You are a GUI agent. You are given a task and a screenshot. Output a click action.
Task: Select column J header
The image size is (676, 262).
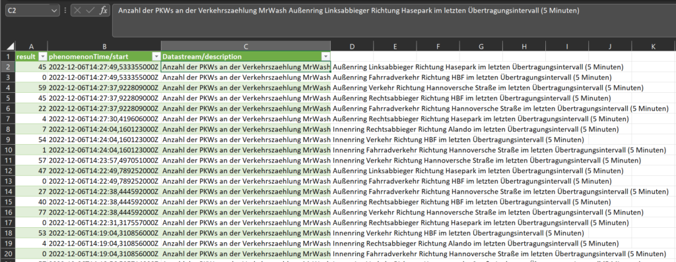point(609,47)
